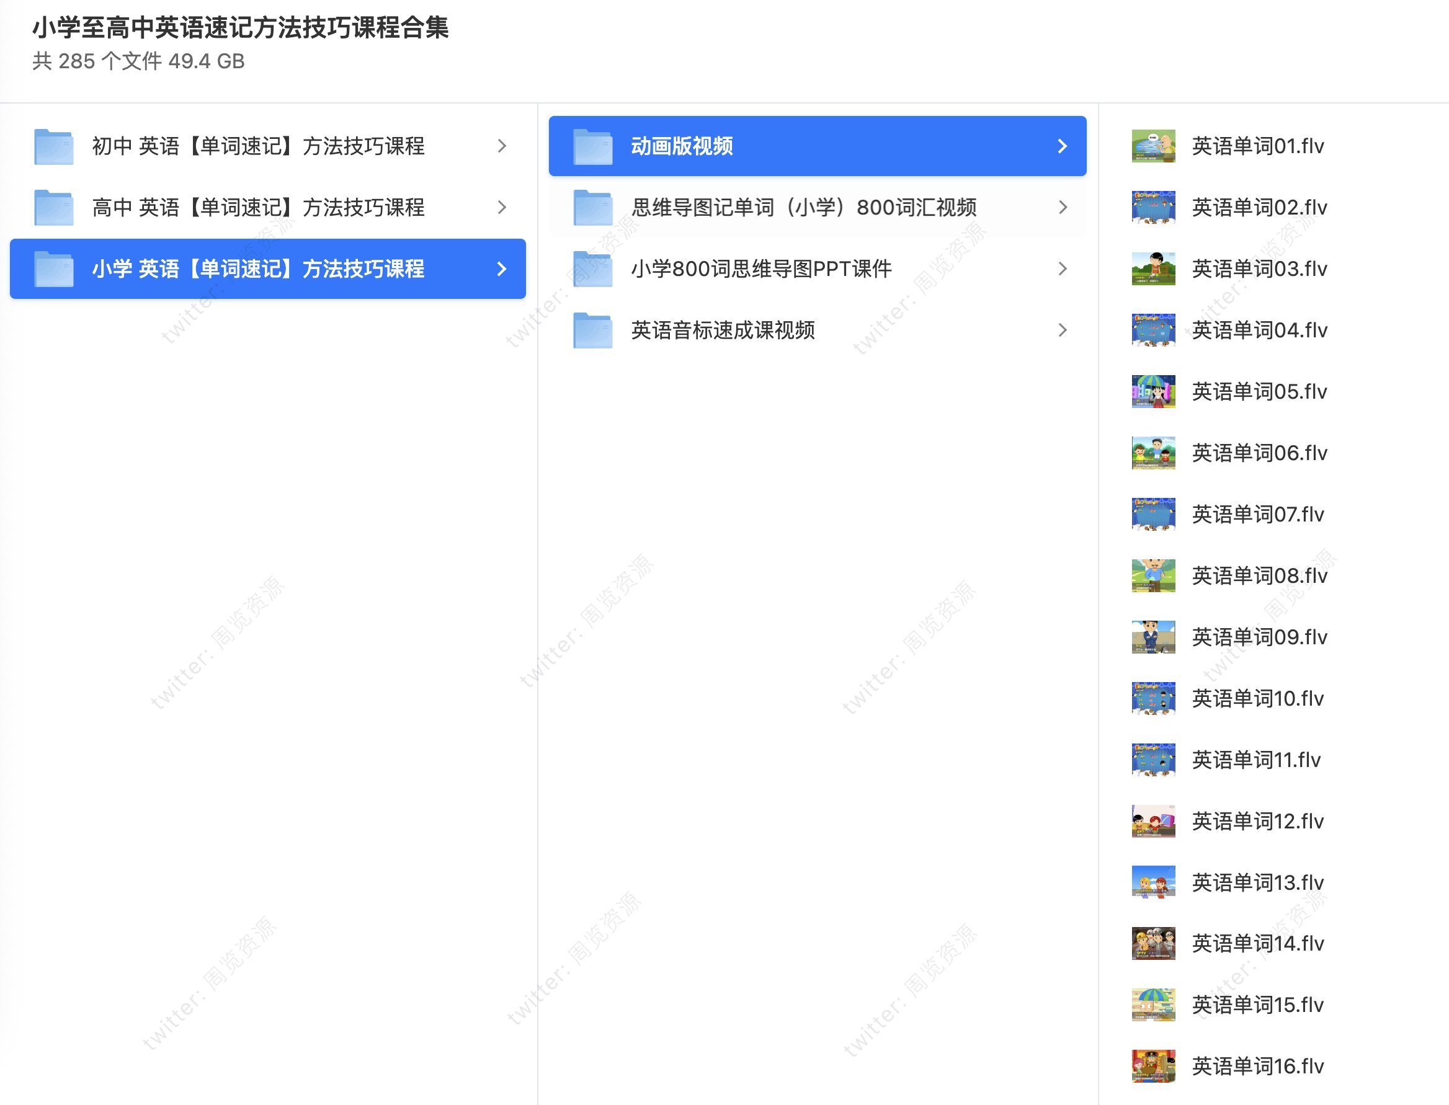
Task: Select file name 英语单词02.flv
Action: coord(1259,207)
